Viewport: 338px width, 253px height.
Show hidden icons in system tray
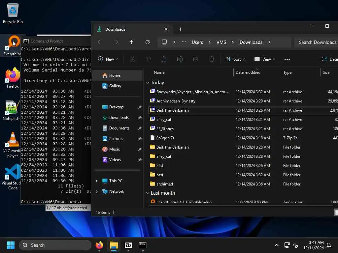coord(276,245)
